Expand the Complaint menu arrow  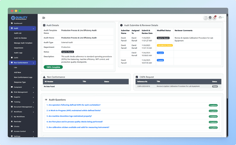(33, 87)
